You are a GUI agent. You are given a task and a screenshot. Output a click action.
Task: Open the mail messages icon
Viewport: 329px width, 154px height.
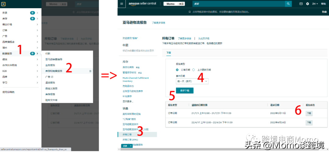[301, 4]
